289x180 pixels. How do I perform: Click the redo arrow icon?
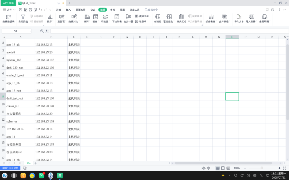point(45,10)
